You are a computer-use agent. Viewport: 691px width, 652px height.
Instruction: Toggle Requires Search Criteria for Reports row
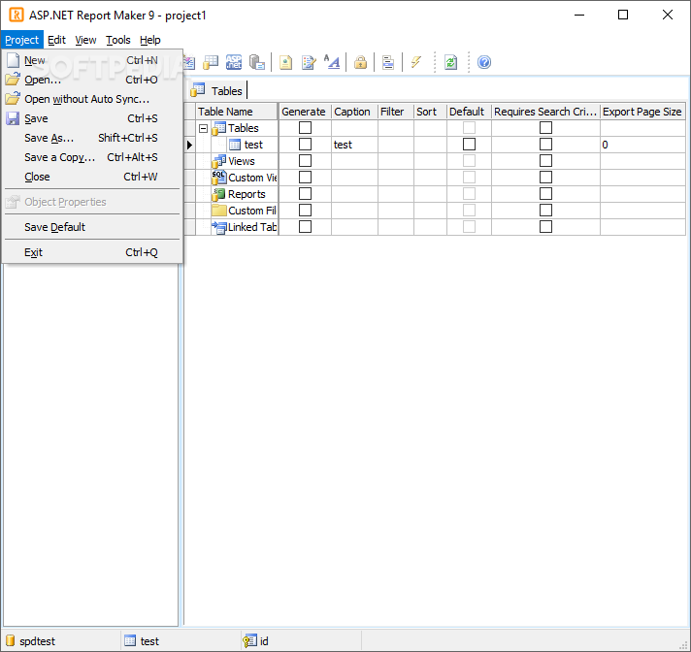pyautogui.click(x=545, y=194)
